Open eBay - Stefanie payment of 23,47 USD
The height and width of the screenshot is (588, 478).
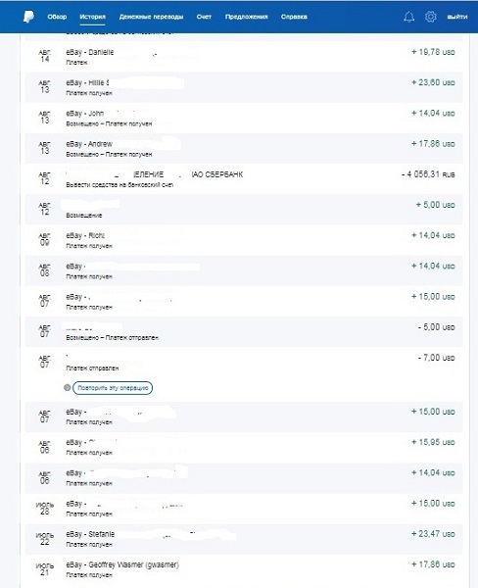coord(244,538)
